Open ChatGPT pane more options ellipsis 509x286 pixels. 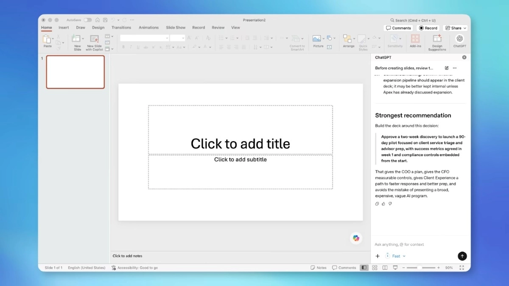coord(455,68)
